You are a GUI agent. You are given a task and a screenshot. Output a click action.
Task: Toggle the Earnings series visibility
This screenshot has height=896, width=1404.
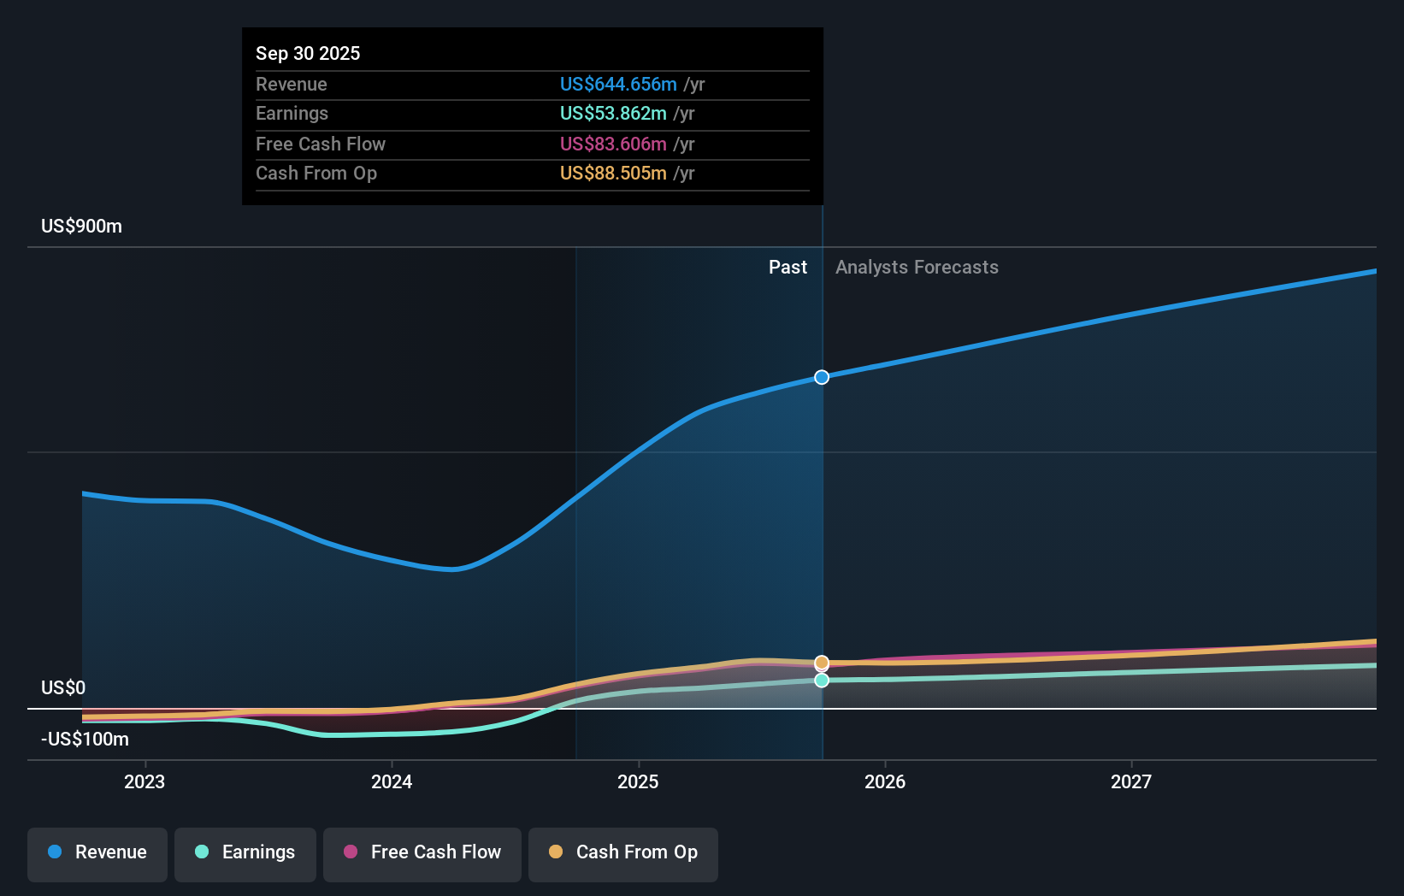(245, 852)
